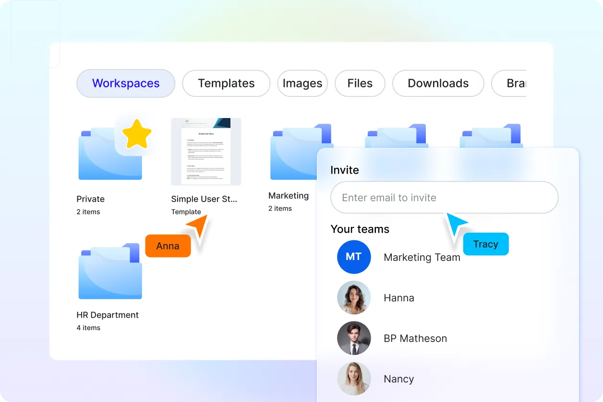Click the email invite input field
The height and width of the screenshot is (402, 603).
444,197
